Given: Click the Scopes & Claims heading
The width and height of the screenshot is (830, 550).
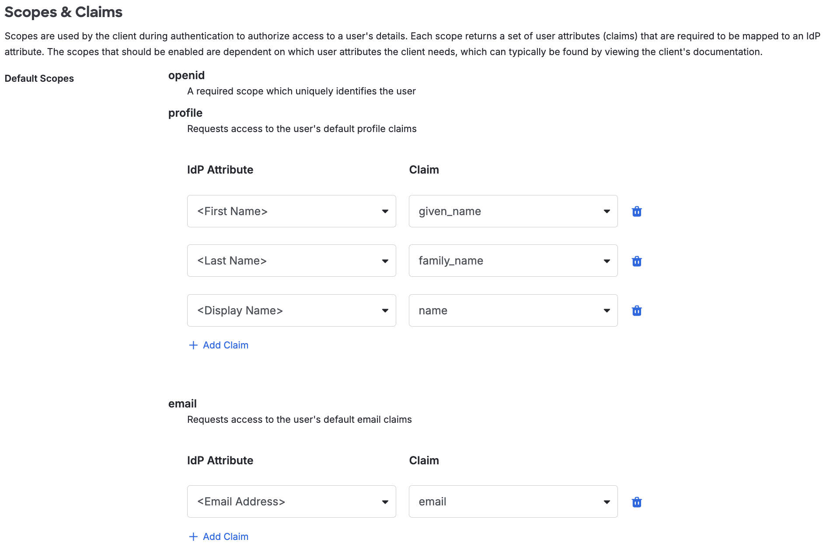Looking at the screenshot, I should click(63, 12).
